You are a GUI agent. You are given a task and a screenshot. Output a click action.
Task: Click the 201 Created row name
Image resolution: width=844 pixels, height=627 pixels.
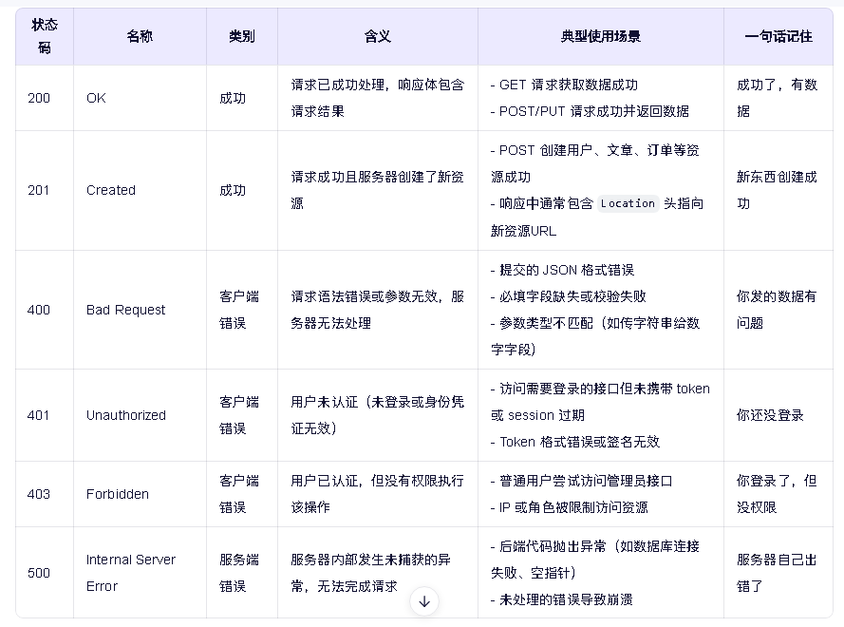click(110, 190)
